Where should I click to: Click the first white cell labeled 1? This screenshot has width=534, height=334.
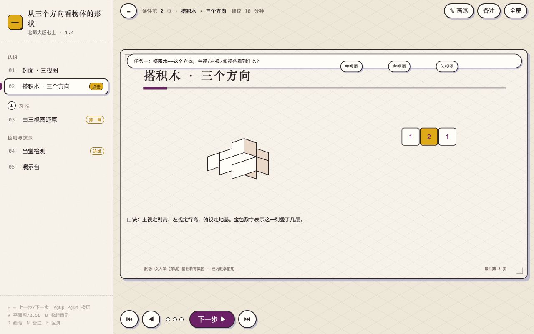411,137
